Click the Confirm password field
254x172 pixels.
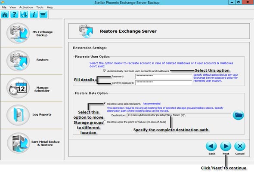pos(164,83)
